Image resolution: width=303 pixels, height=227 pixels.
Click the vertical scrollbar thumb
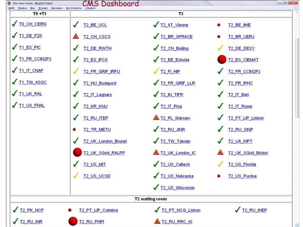click(x=297, y=77)
